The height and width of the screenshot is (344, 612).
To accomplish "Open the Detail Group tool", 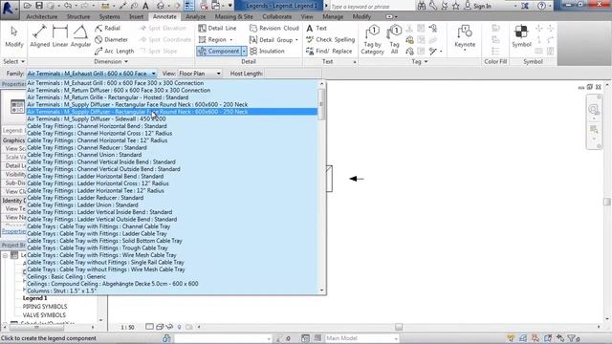I will point(272,39).
